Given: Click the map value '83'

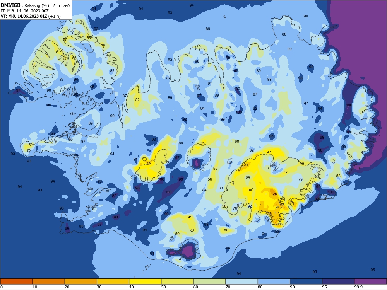Looking at the screenshot, I should pyautogui.click(x=170, y=60).
